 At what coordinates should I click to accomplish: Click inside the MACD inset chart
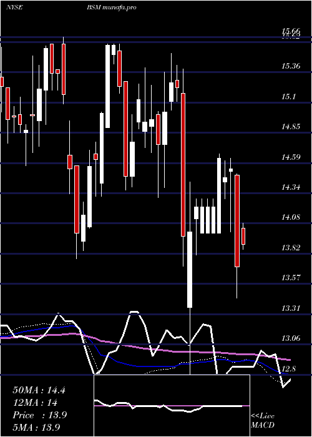[x=172, y=406]
